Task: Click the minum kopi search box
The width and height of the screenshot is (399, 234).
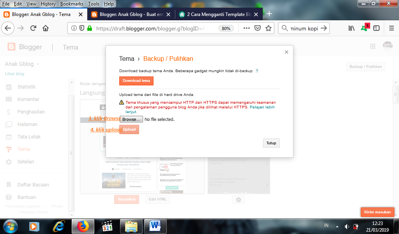Action: pos(305,28)
